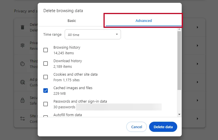The height and width of the screenshot is (140, 218).
Task: Click the Security padlock icon
Action: (23, 100)
